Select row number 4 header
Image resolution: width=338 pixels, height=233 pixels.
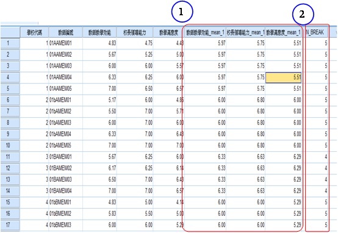click(10, 77)
